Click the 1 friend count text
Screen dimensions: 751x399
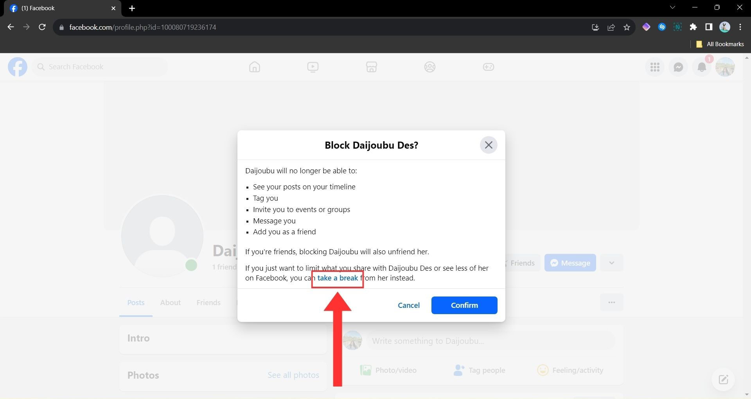point(224,267)
